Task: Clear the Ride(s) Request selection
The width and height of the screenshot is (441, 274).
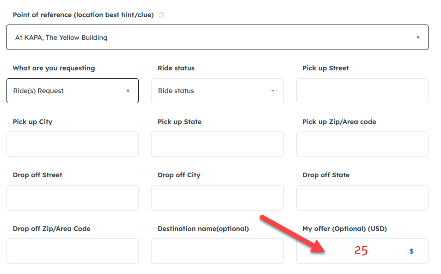Action: click(128, 91)
